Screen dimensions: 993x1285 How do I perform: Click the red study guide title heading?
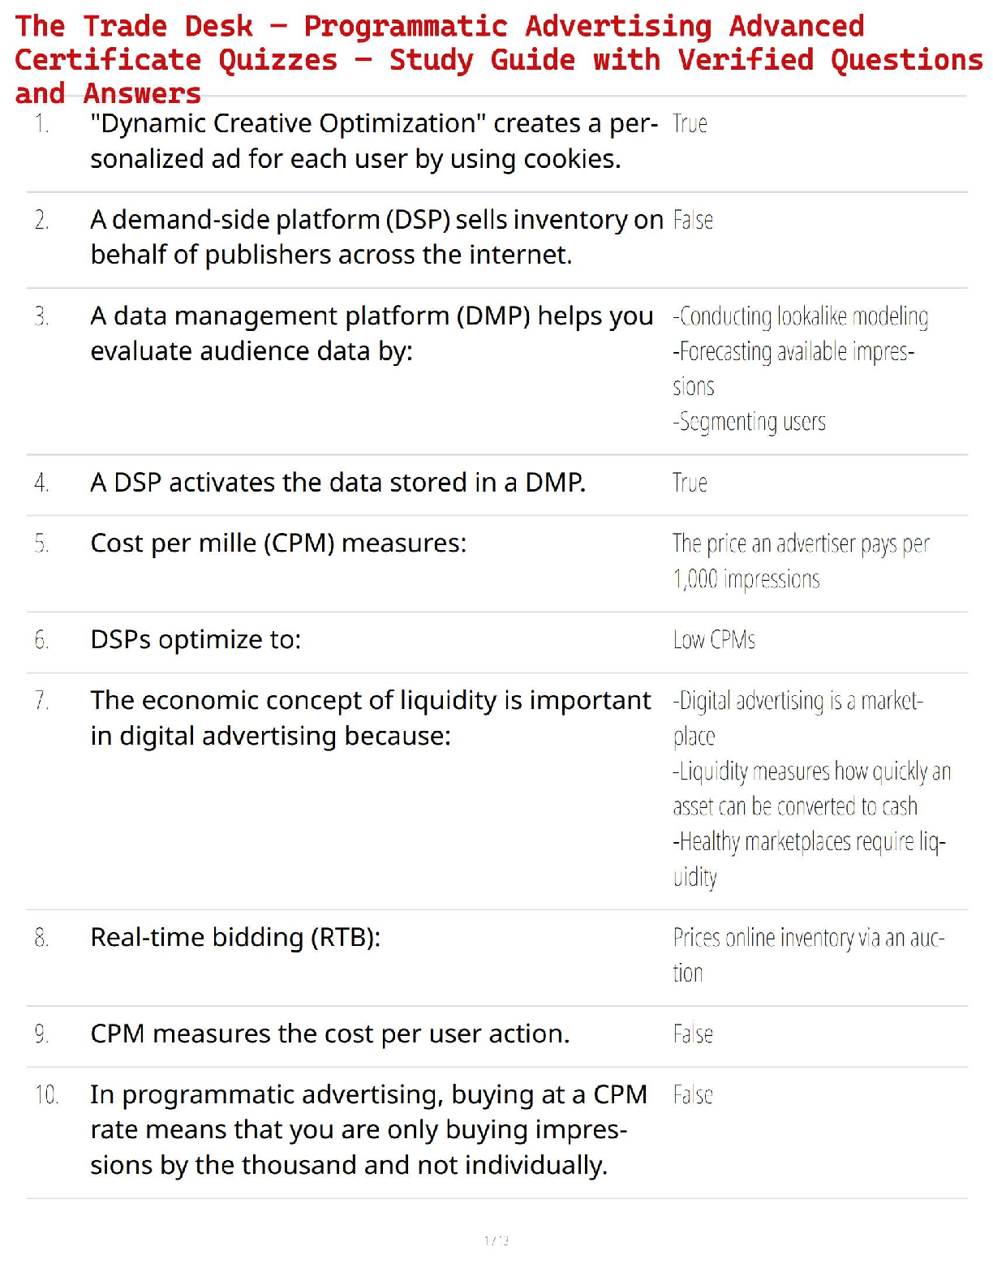496,59
